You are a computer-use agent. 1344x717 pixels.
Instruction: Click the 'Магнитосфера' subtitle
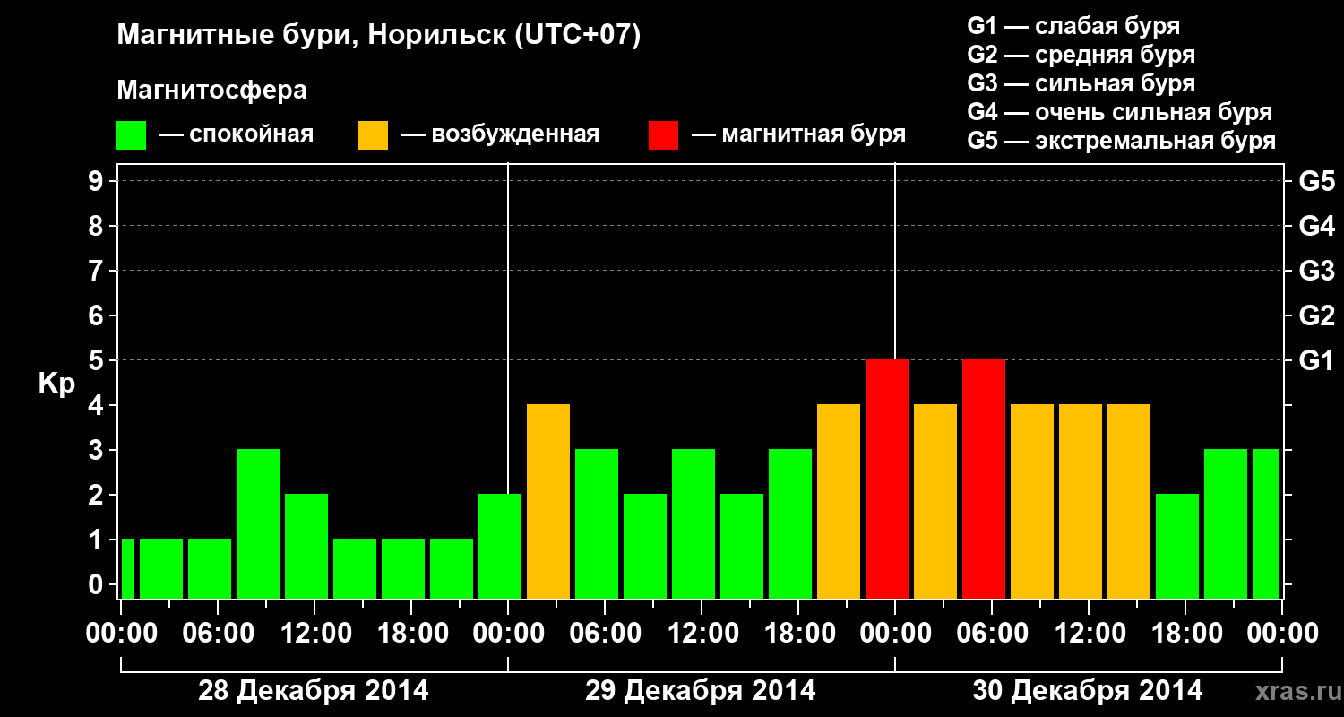coord(212,91)
